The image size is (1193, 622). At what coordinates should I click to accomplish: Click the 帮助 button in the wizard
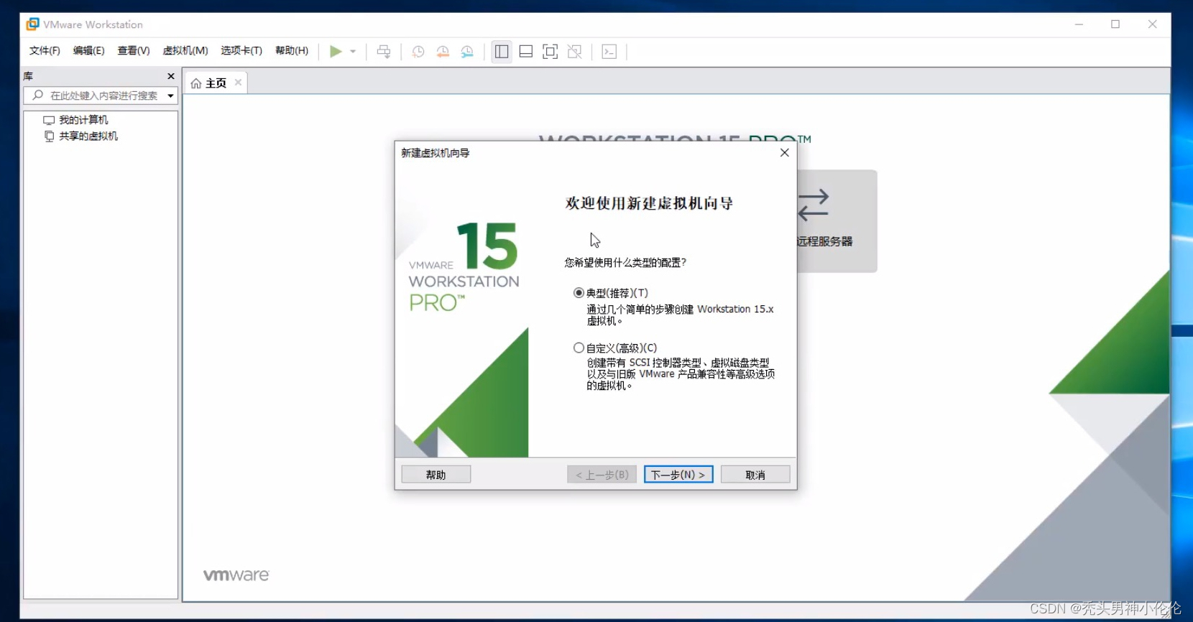tap(436, 475)
